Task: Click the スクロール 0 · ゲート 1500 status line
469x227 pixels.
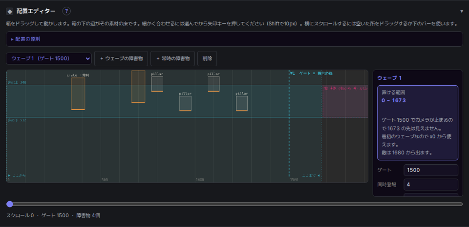Action: tap(53, 215)
